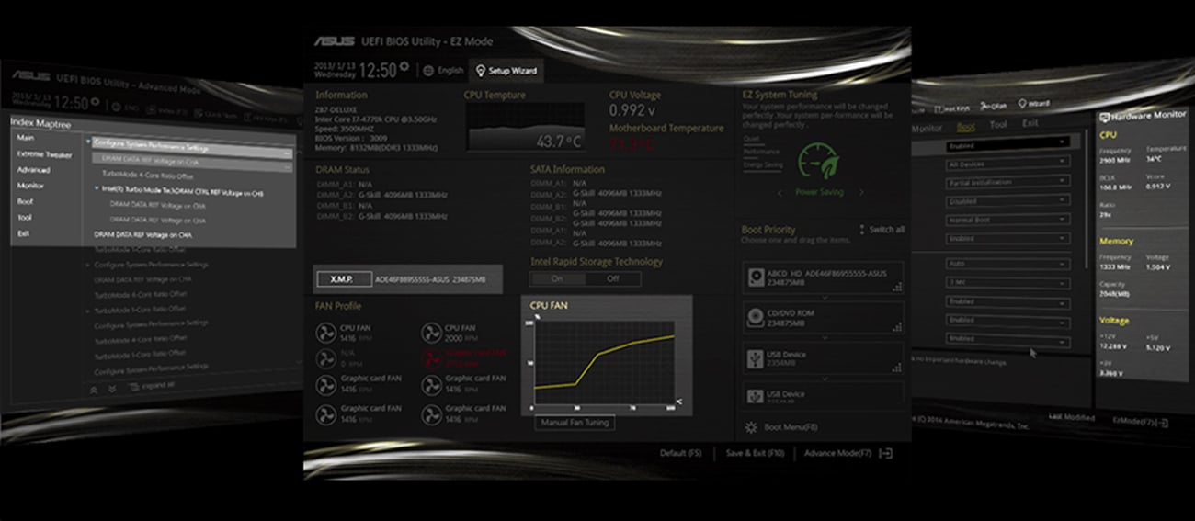Click the CPU FAN 2000 RPM fan icon
Viewport: 1195px width, 521px height.
coord(431,334)
